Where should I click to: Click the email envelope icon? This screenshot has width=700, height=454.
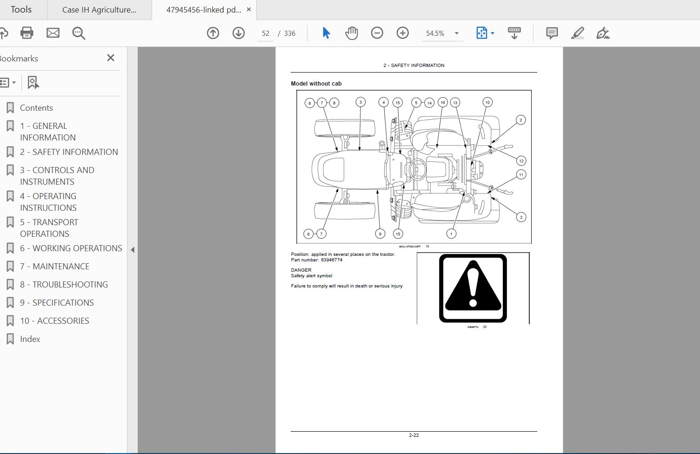click(x=53, y=33)
